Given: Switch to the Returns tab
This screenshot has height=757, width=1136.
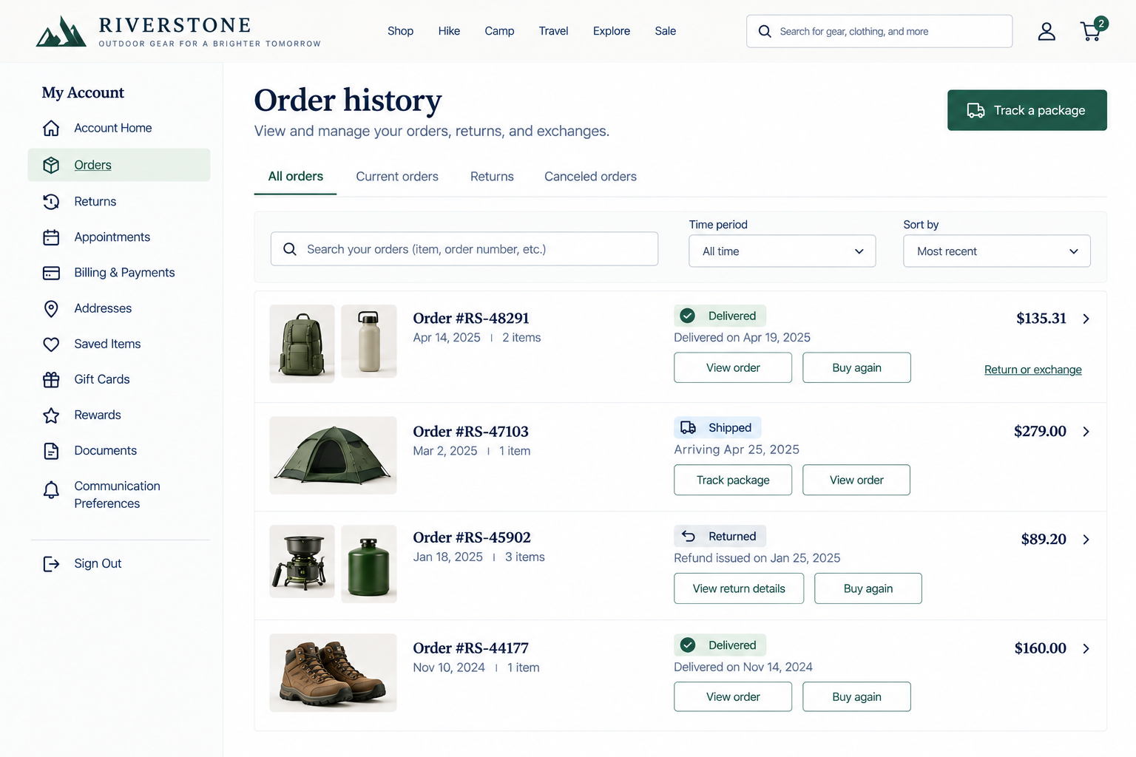Looking at the screenshot, I should [x=492, y=177].
